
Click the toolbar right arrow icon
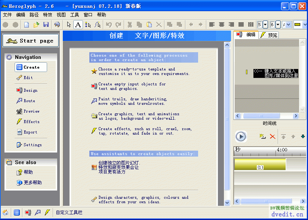201,25
